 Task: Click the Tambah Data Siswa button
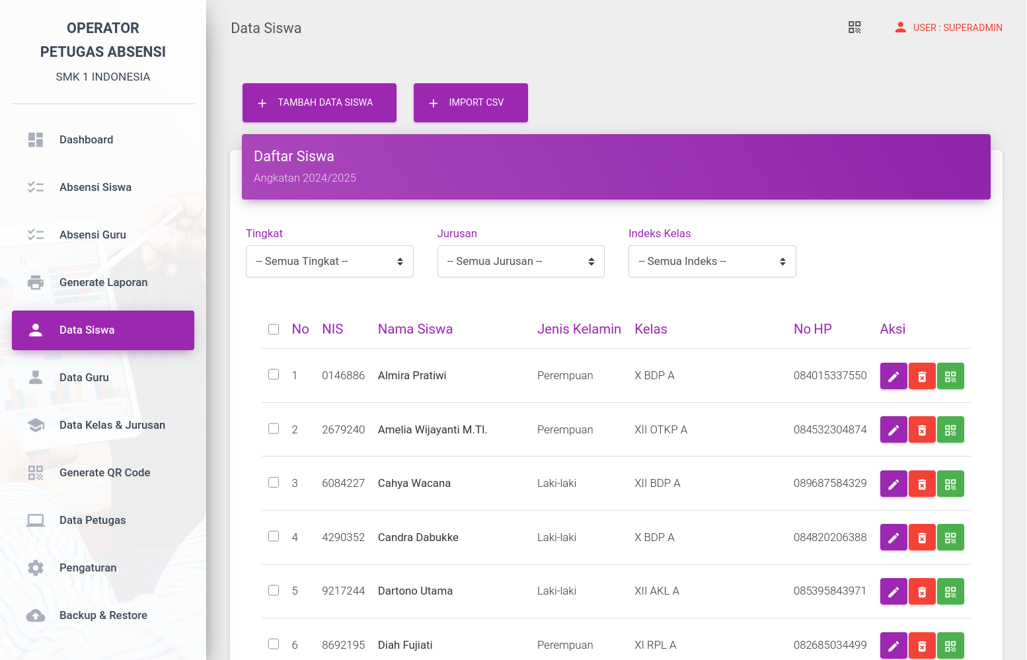coord(319,102)
